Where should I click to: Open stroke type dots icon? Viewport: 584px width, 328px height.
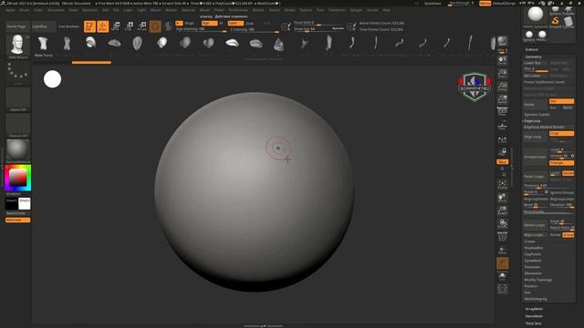click(x=17, y=73)
